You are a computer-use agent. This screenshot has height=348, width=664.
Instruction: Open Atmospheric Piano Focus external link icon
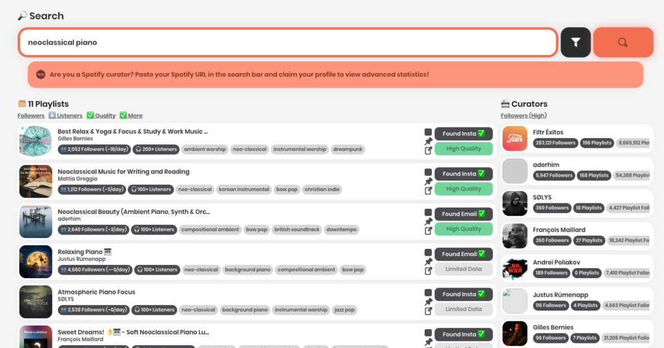[x=429, y=311]
